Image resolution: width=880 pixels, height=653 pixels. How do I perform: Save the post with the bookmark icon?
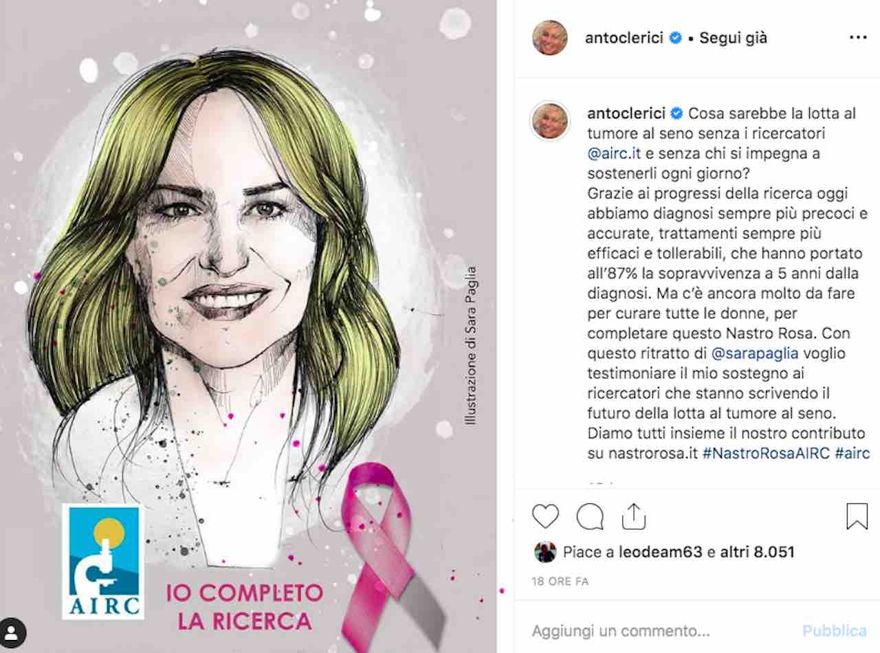857,516
